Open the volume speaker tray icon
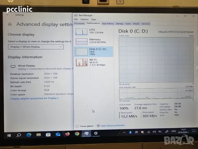 click(154, 132)
